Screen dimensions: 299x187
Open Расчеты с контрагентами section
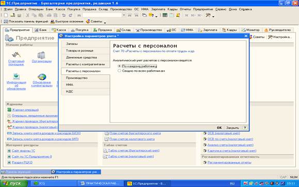pos(85,64)
